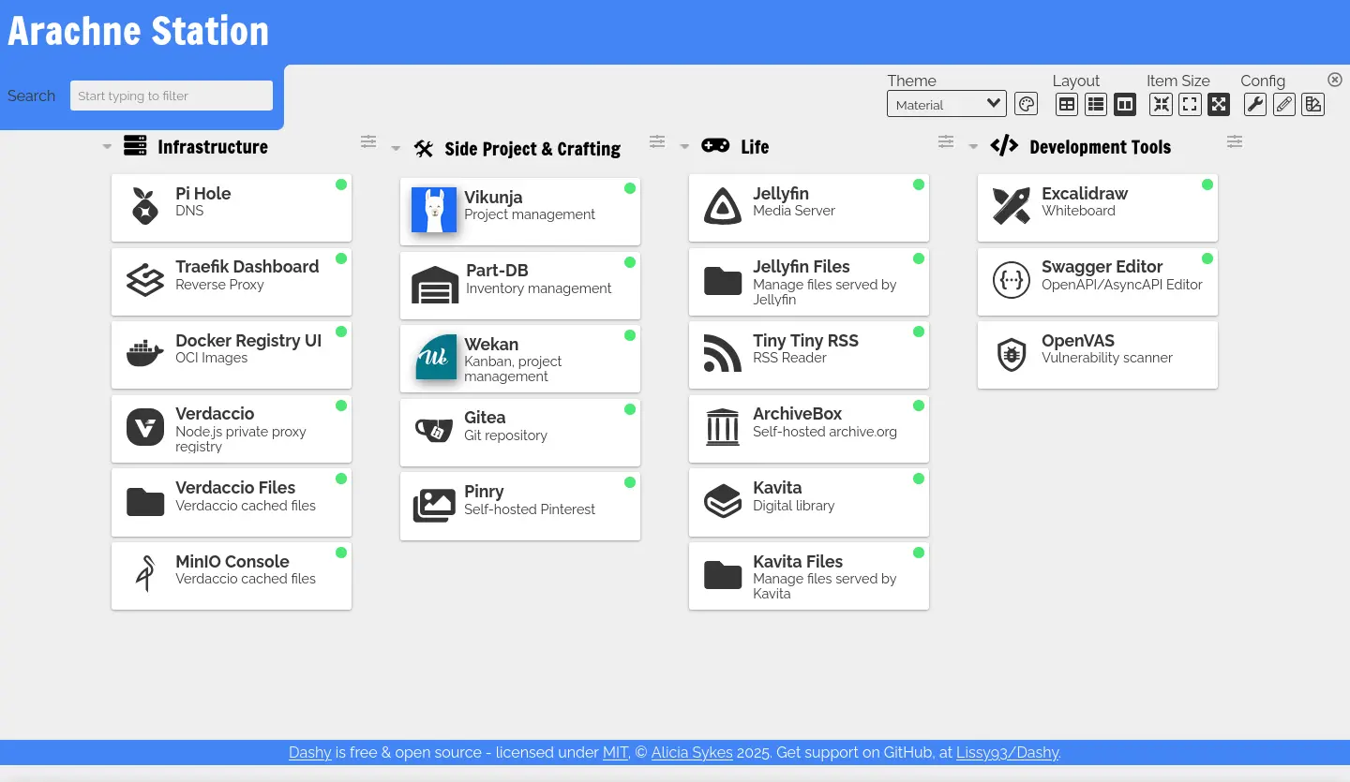
Task: Open Side Project & Crafting section options
Action: 657,141
